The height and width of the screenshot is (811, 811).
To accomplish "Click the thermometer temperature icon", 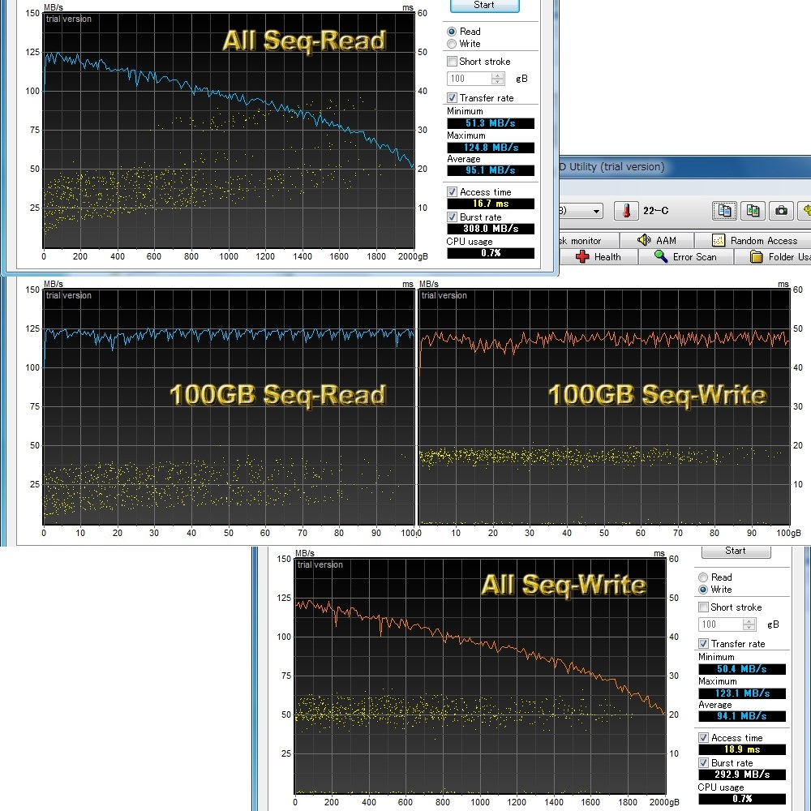I will 626,211.
